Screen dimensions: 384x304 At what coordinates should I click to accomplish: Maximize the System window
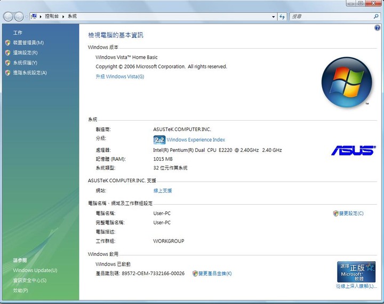tap(361, 3)
